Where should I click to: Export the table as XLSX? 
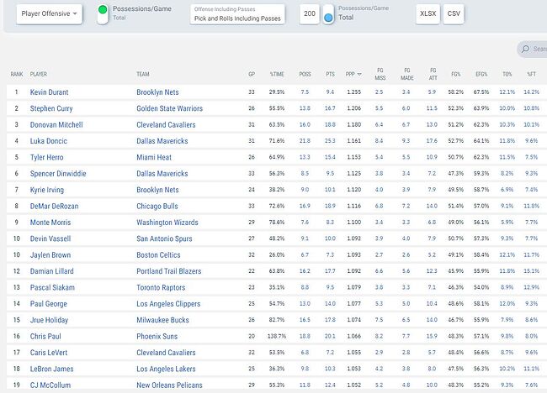pos(428,14)
